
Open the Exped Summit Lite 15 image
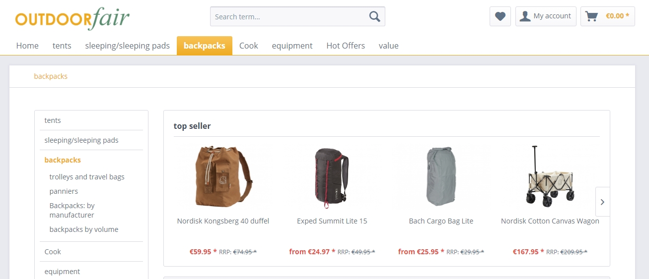[x=332, y=176]
